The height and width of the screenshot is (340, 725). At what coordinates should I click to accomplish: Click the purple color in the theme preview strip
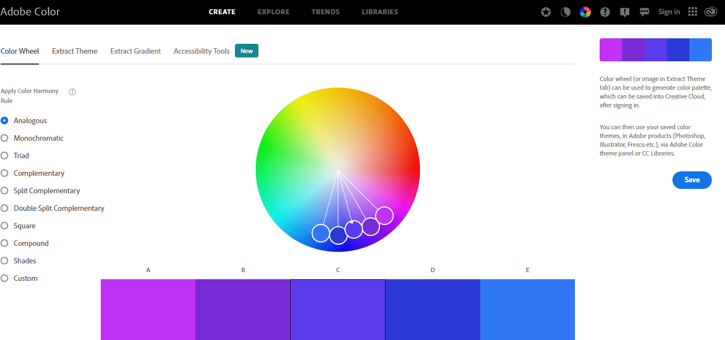click(633, 50)
